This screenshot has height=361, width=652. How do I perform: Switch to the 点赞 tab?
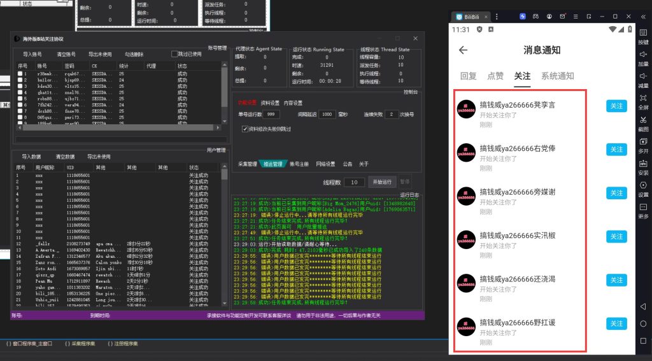495,76
